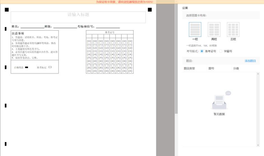
Task: Click the 两栏 layout label text
Action: click(x=214, y=39)
